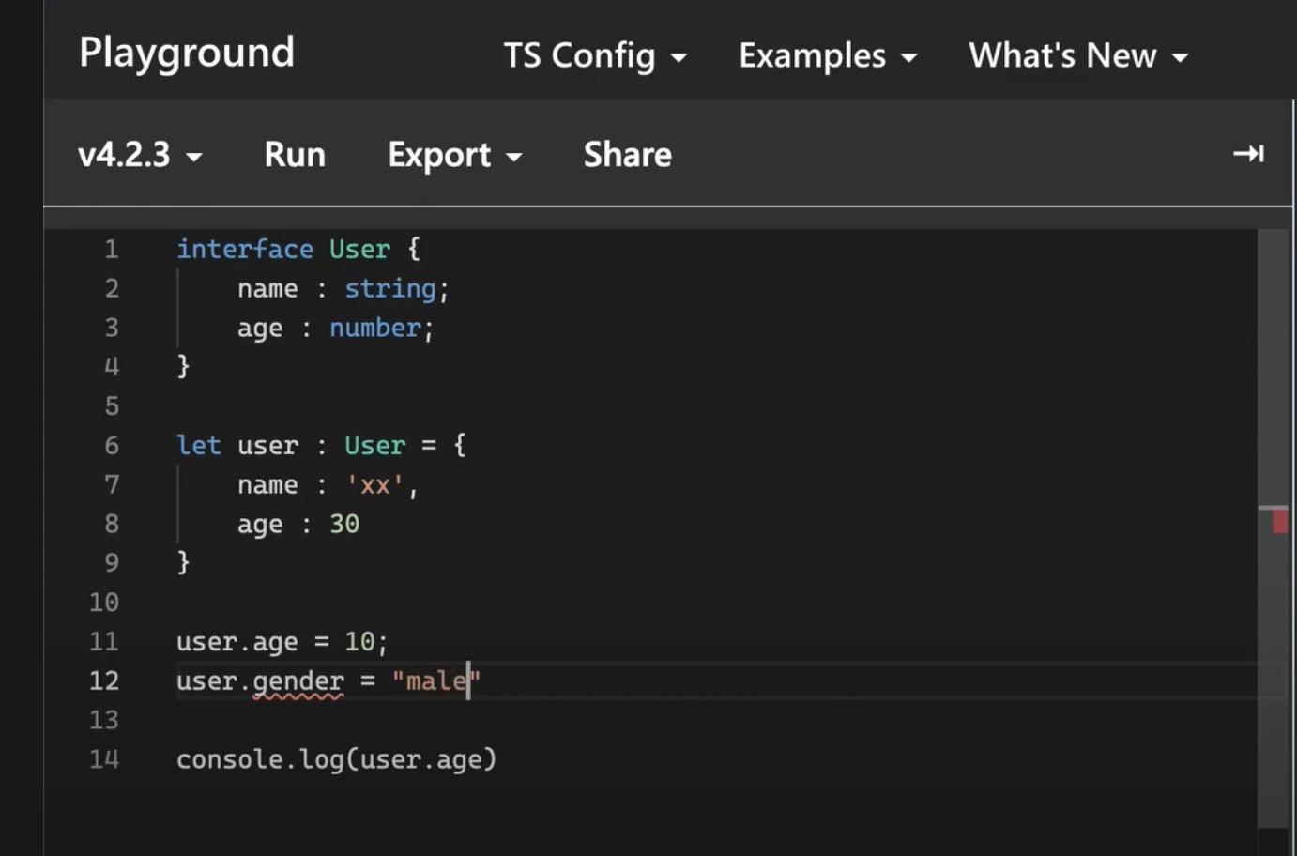Viewport: 1297px width, 856px height.
Task: Click line number 13 in the gutter
Action: [104, 720]
